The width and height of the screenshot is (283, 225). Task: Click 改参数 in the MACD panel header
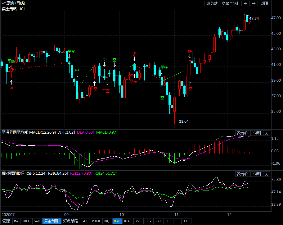(243, 133)
